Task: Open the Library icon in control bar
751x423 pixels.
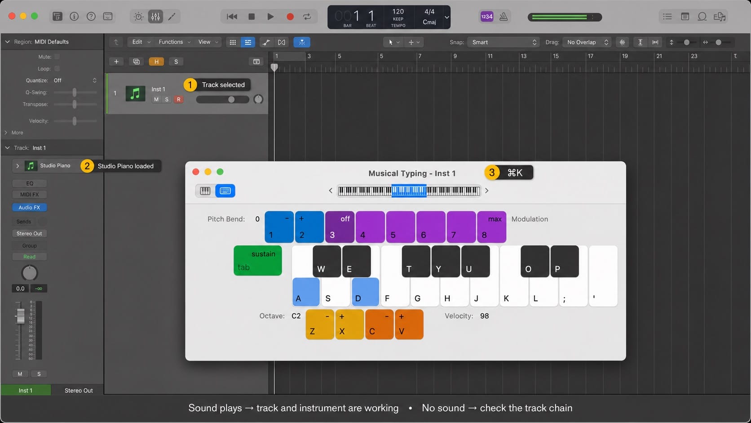Action: [57, 17]
